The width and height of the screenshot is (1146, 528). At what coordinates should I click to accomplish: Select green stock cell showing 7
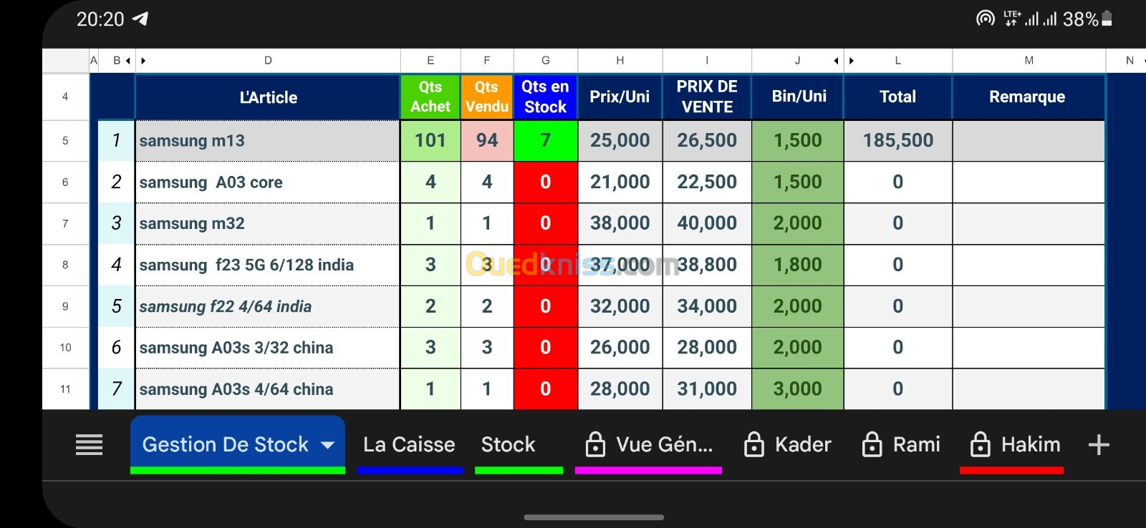(x=546, y=140)
